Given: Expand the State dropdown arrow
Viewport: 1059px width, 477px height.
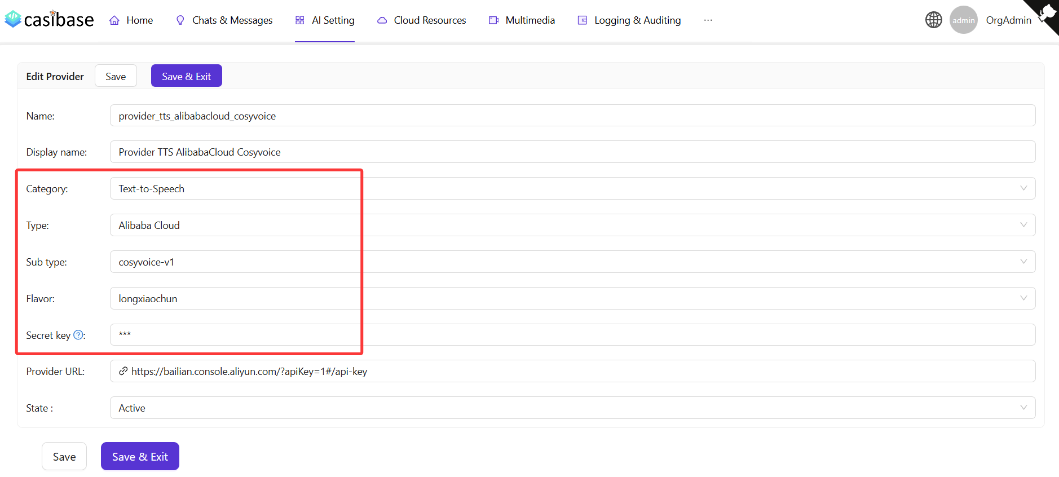Looking at the screenshot, I should 1023,408.
